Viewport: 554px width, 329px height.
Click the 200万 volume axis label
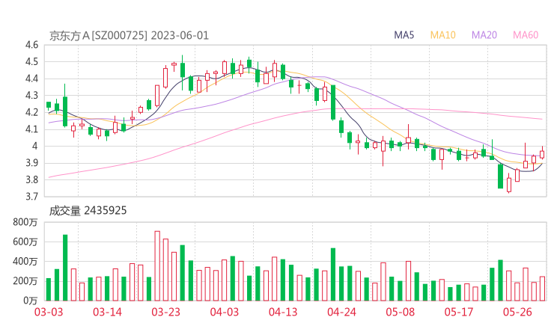point(25,281)
